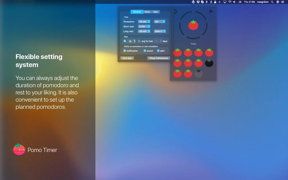Disable the sound notification checkbox
The width and height of the screenshot is (288, 180).
tap(145, 51)
